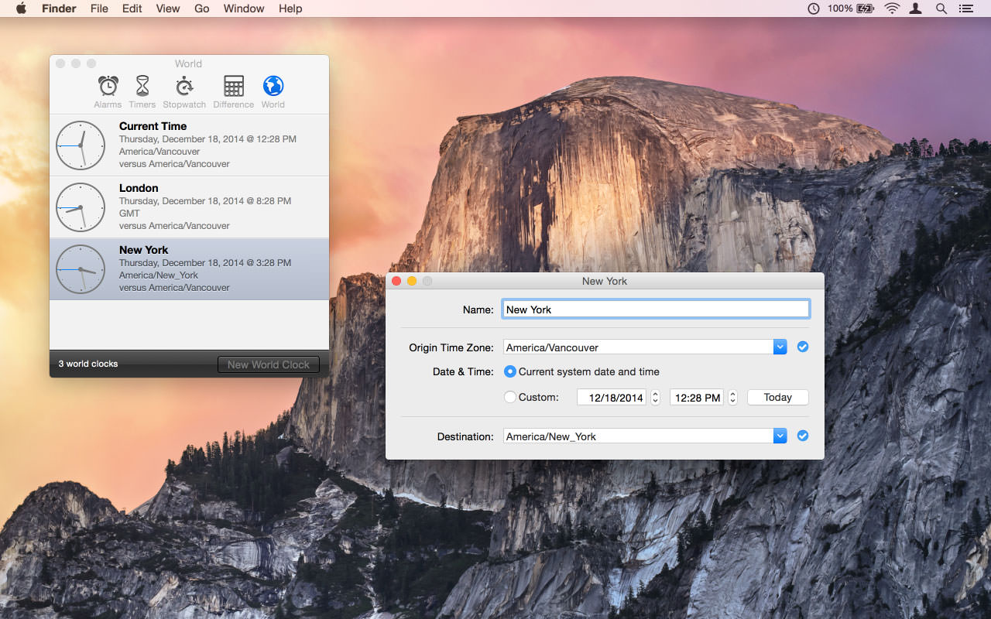The height and width of the screenshot is (619, 991).
Task: Click the Name text field
Action: [655, 309]
